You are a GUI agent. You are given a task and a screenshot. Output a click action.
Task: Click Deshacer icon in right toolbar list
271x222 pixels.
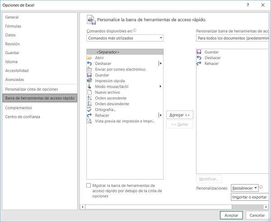[x=199, y=58]
